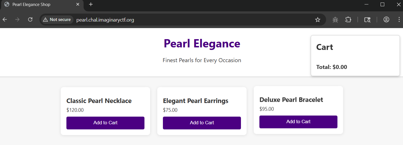Click the Pearl Elegance page title
Screen dimensions: 403x145
pyautogui.click(x=202, y=43)
